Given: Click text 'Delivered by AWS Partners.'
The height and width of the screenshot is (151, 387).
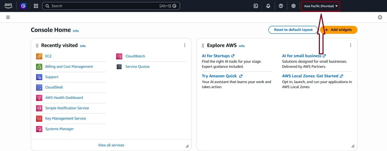Looking at the screenshot, I should (x=304, y=66).
